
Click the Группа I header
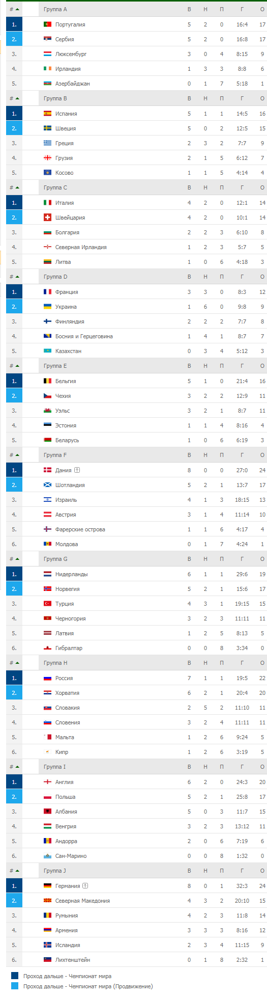(x=54, y=767)
